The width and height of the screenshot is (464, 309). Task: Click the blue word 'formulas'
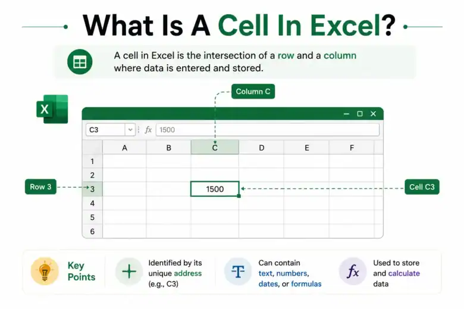(306, 284)
